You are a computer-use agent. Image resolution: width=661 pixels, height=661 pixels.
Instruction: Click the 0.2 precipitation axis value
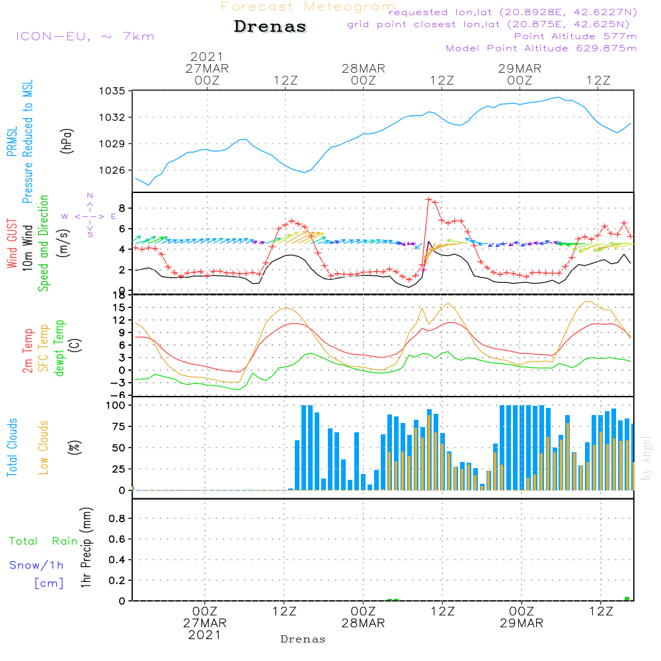(117, 580)
